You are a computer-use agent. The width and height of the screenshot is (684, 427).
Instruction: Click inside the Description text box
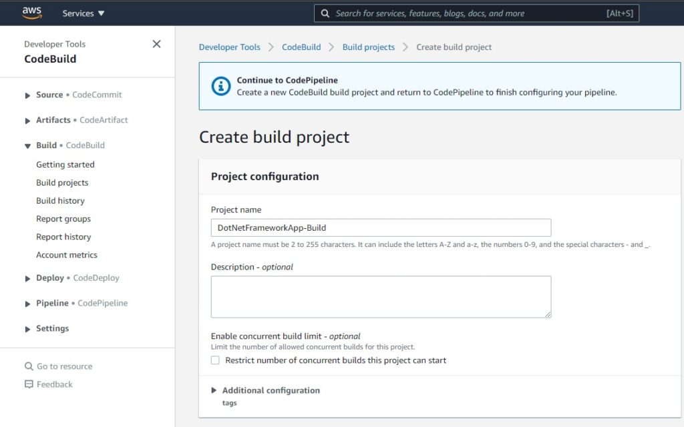pos(381,296)
